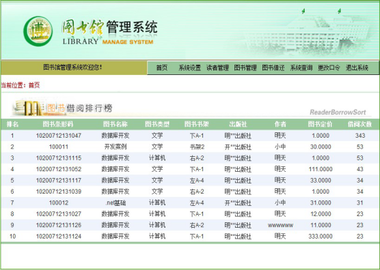Select barcode 100012
Viewport: 380px width, 270px height.
(59, 202)
